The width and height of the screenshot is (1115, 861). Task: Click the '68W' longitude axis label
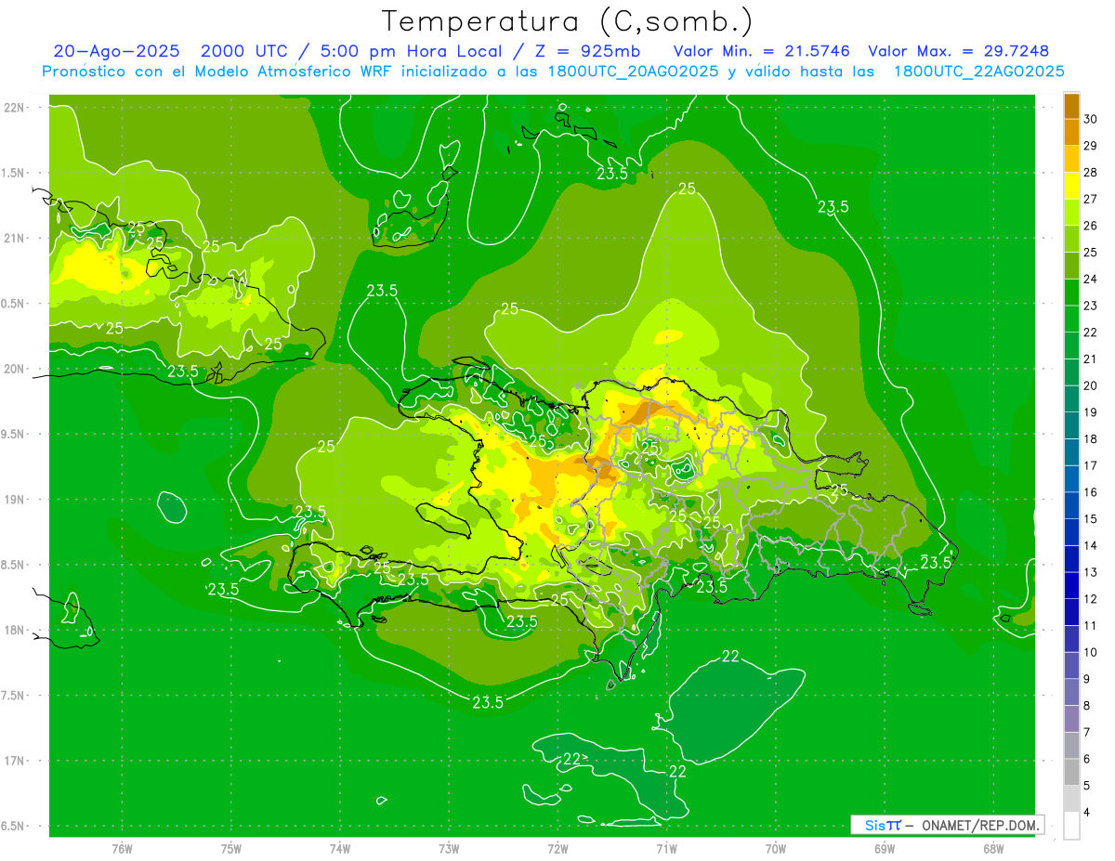pyautogui.click(x=992, y=848)
